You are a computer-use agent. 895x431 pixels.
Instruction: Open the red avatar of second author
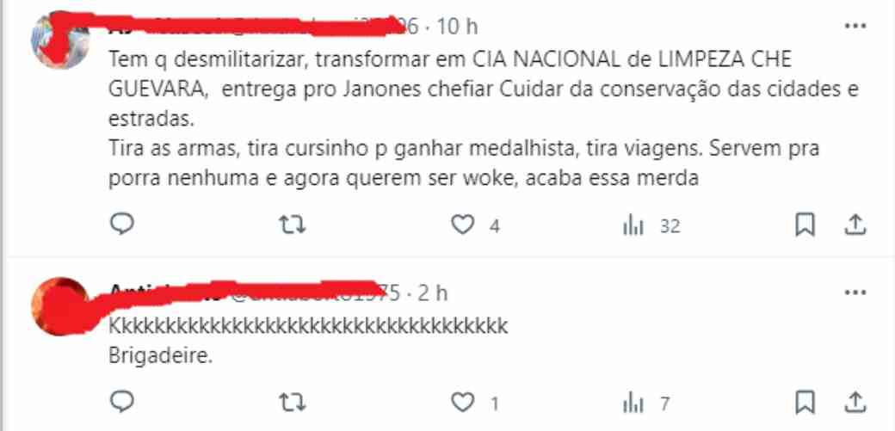tap(59, 306)
